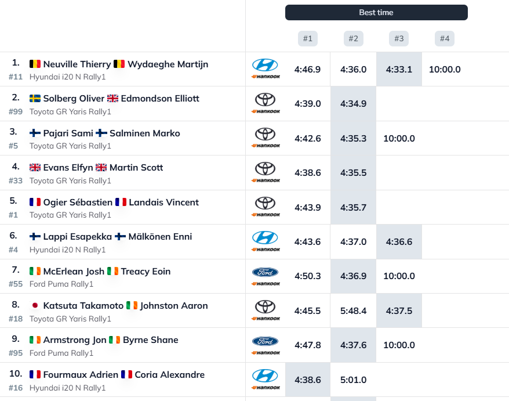Click Belgian flag beside Neuville Thierry
Screen dimensions: 509x401
(35, 64)
